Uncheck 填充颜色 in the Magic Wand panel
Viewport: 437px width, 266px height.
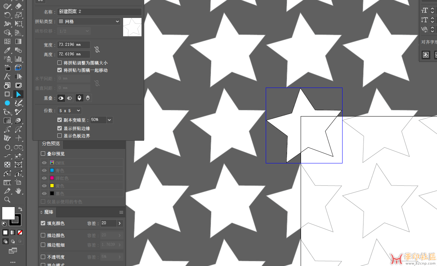[x=43, y=223]
